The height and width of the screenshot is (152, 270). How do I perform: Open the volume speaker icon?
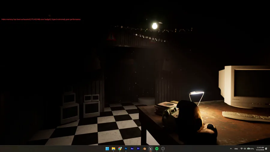pyautogui.click(x=245, y=149)
